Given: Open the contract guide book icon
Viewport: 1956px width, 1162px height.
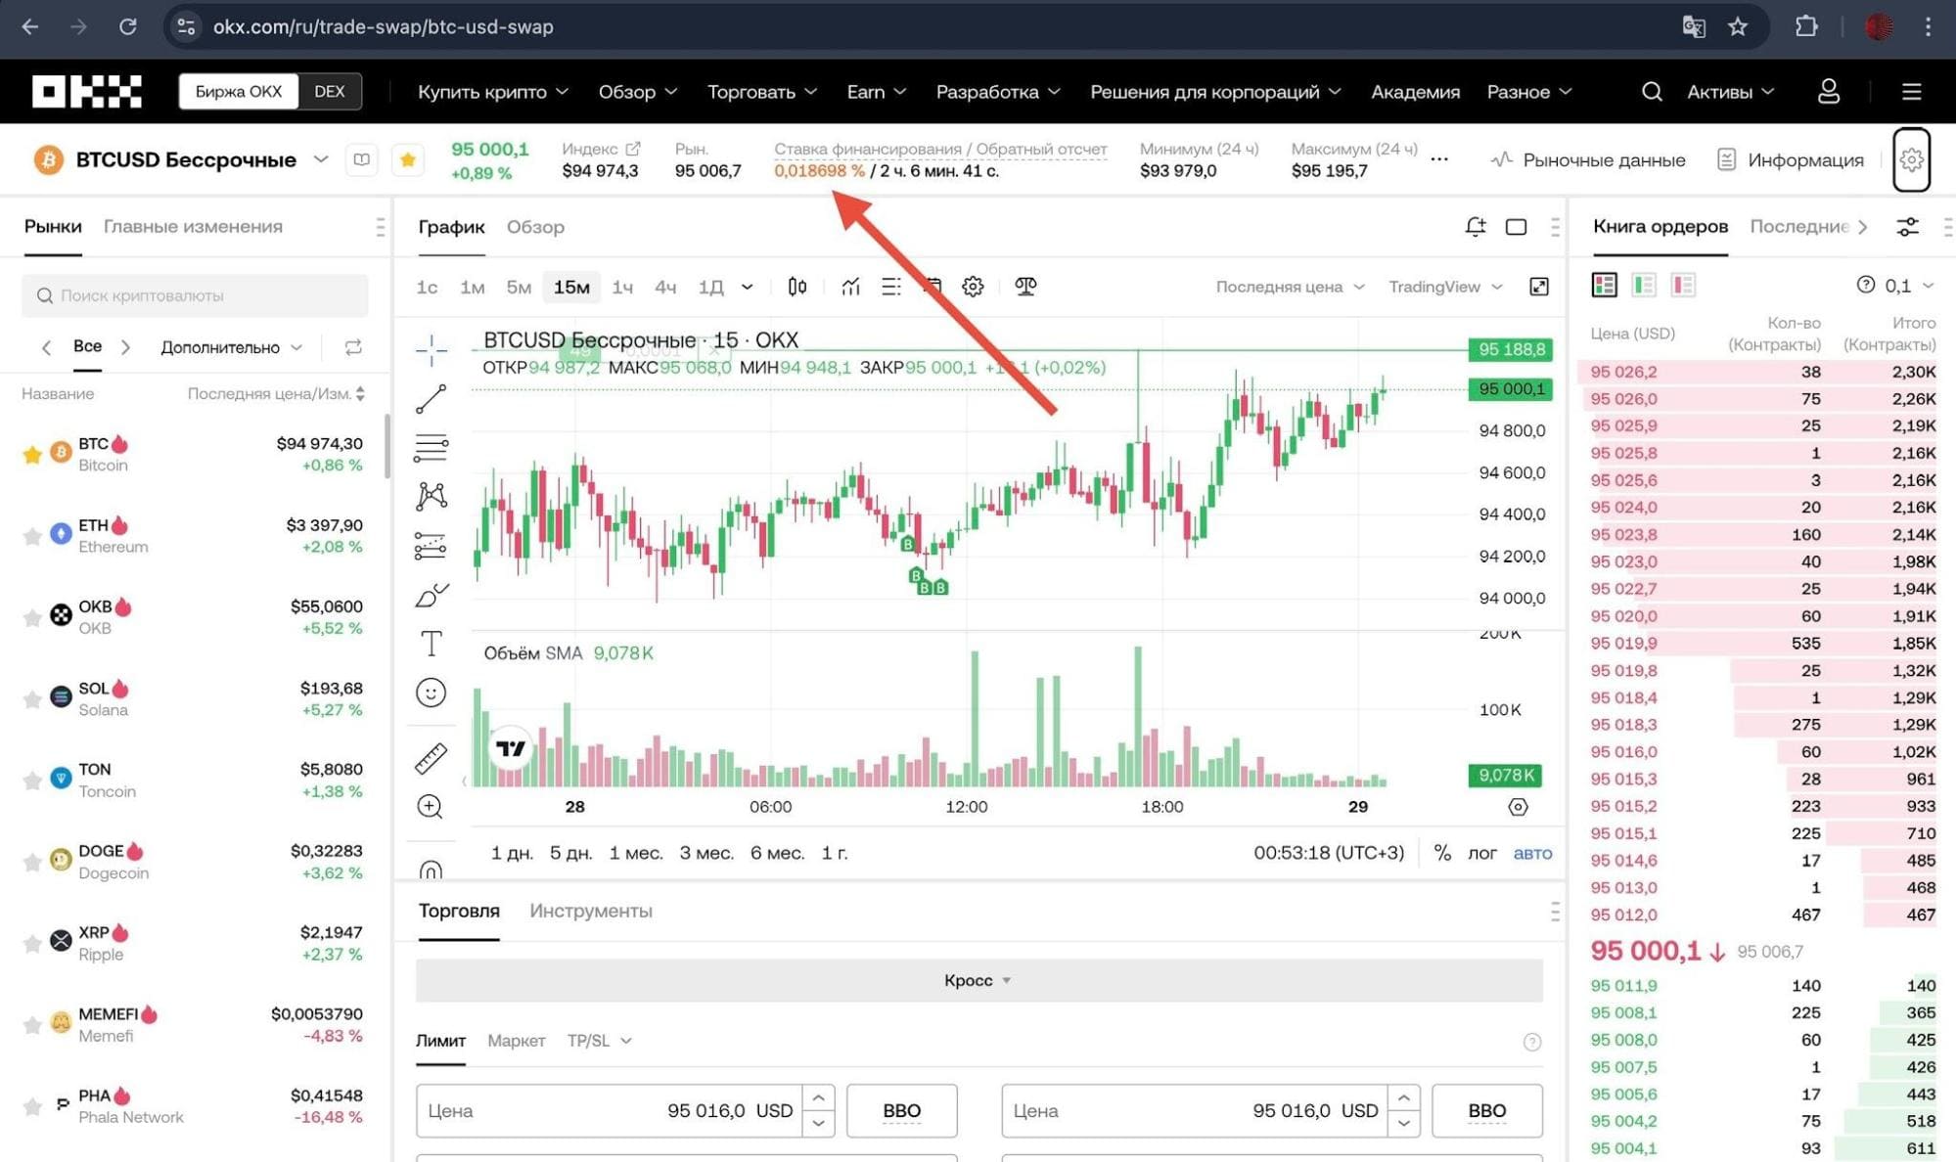Looking at the screenshot, I should (361, 159).
